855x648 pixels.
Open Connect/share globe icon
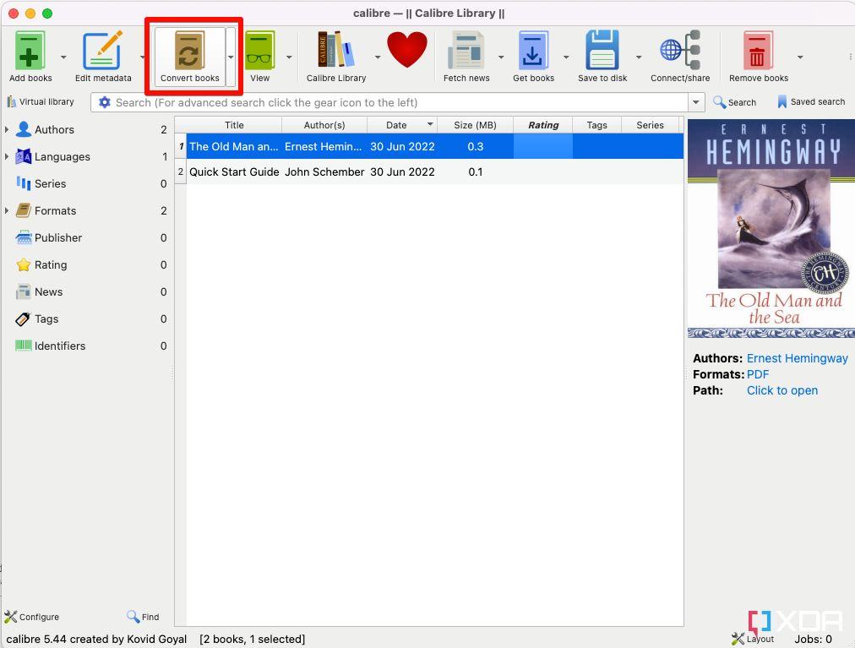tap(680, 50)
